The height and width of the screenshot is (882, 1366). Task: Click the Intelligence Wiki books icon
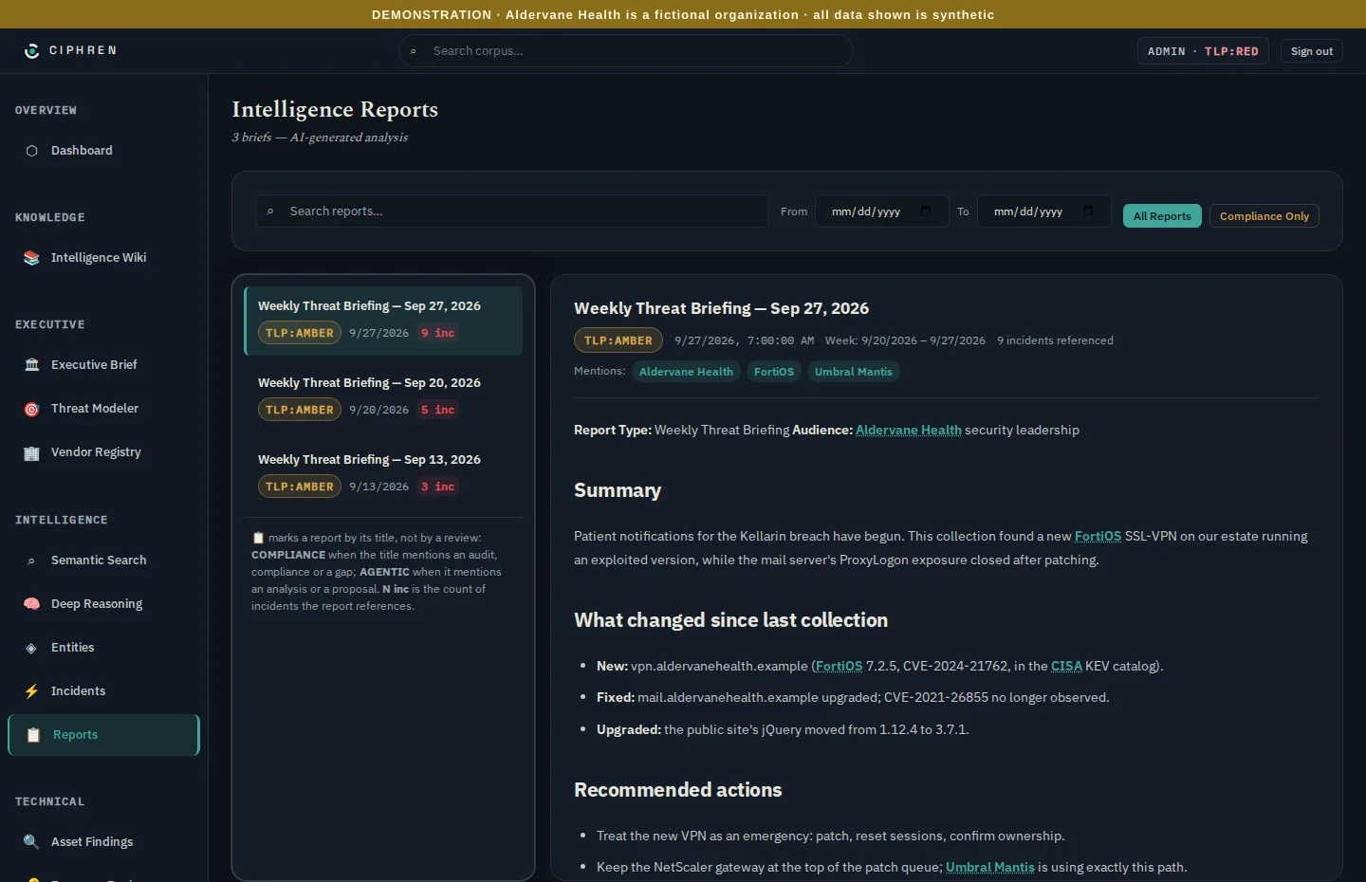32,258
